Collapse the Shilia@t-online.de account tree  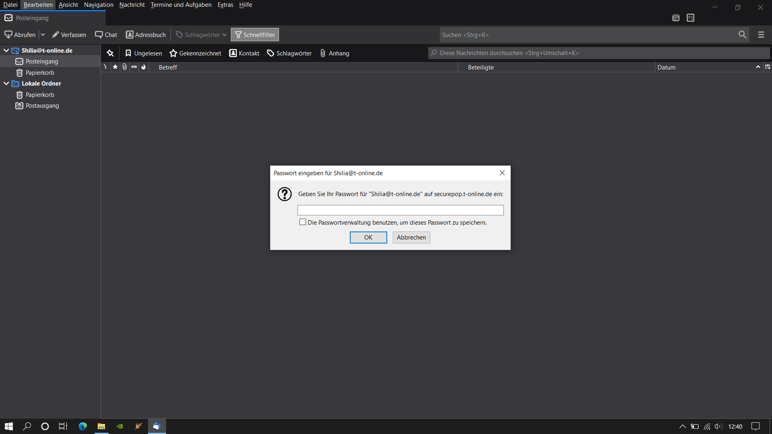click(x=6, y=51)
